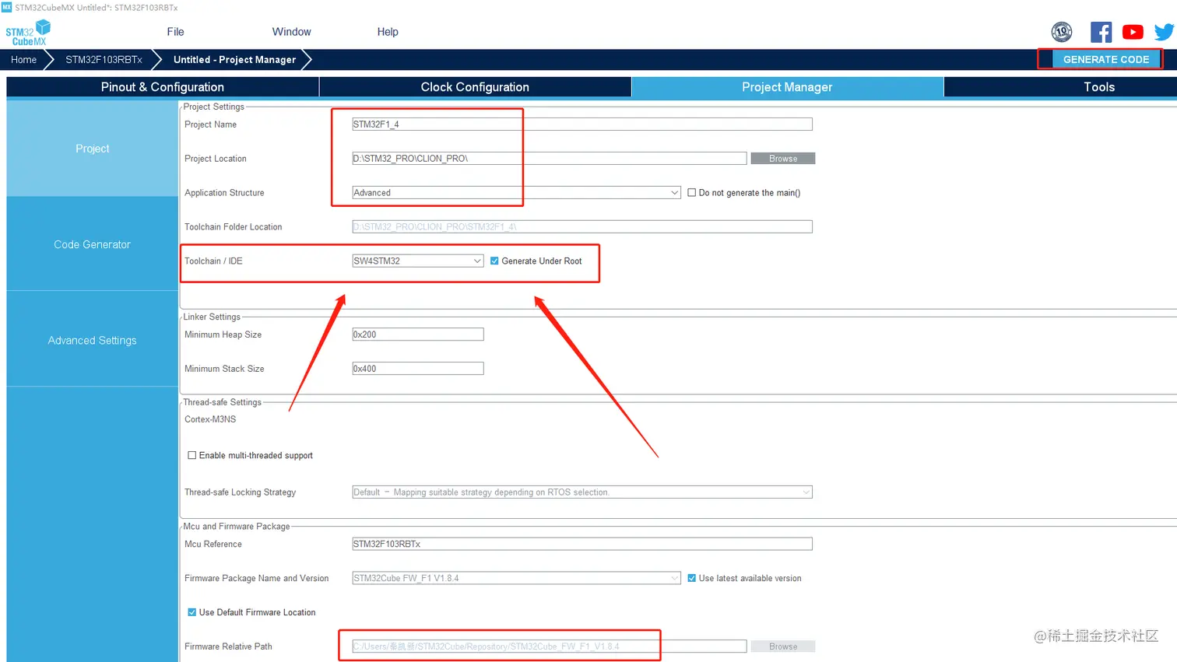Switch to the Tools tab
1177x662 pixels.
click(1099, 87)
